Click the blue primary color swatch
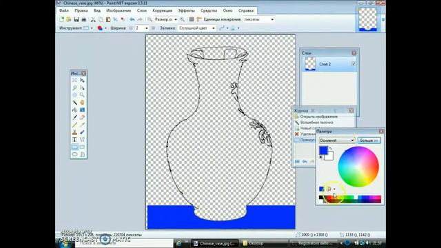This screenshot has height=248, width=441. 323,150
